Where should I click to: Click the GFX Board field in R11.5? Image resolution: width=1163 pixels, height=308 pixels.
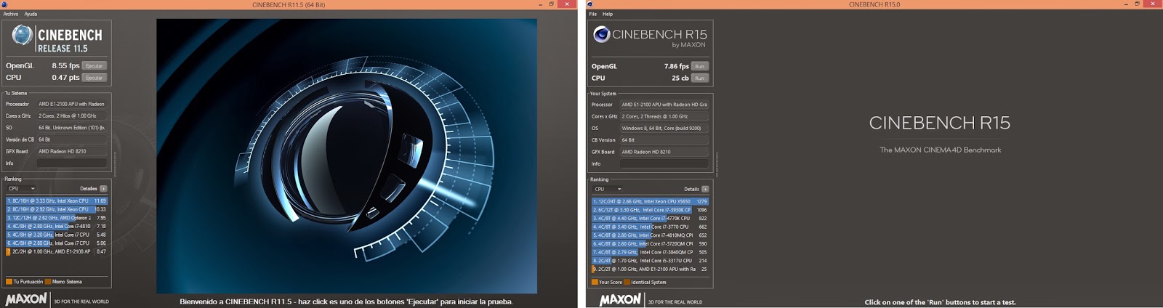[72, 151]
